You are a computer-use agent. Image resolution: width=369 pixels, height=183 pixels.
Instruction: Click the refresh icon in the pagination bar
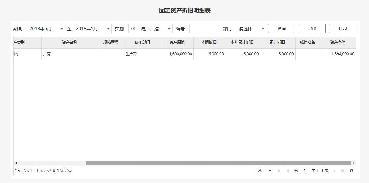(351, 170)
